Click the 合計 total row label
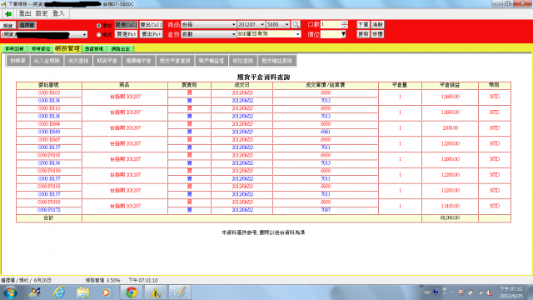533x300 pixels. 48,218
